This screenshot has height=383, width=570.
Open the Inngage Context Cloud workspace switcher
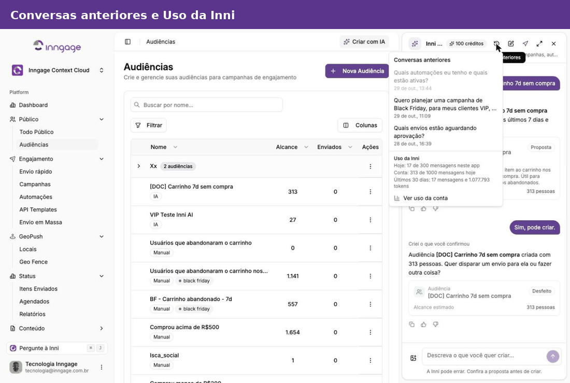(x=102, y=70)
